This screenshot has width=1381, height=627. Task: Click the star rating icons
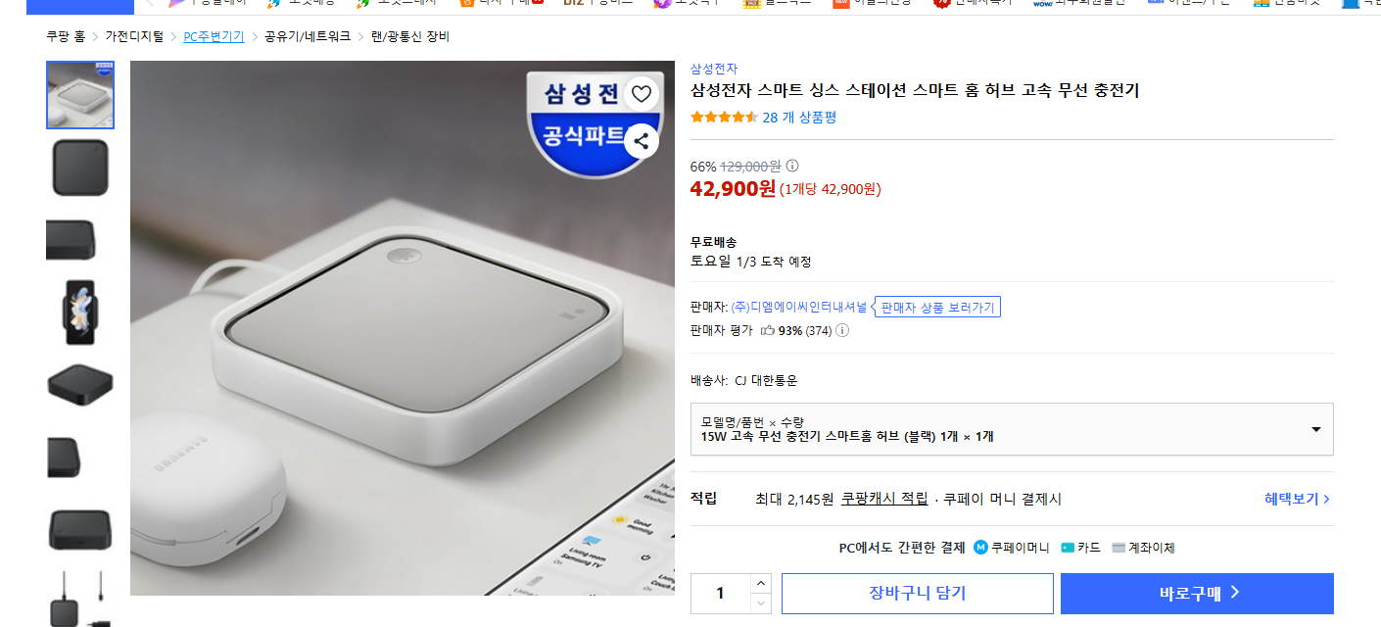click(x=724, y=118)
